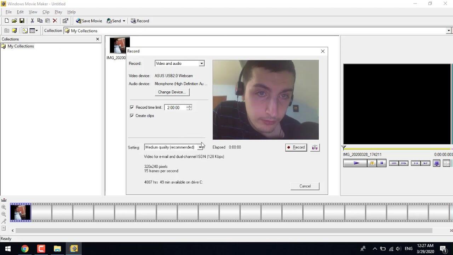
Task: Click the timeline view toggle icon above storyboard
Action: click(x=4, y=200)
